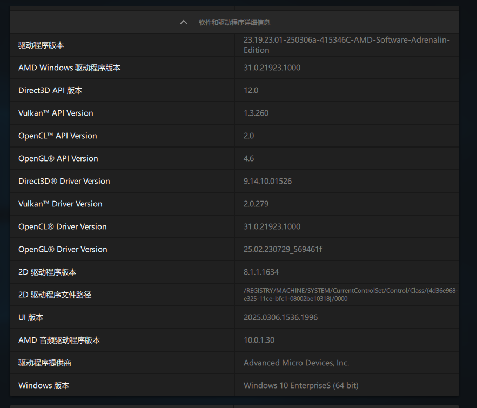Click the OpenGL API value 4.6
This screenshot has height=408, width=477.
click(248, 158)
